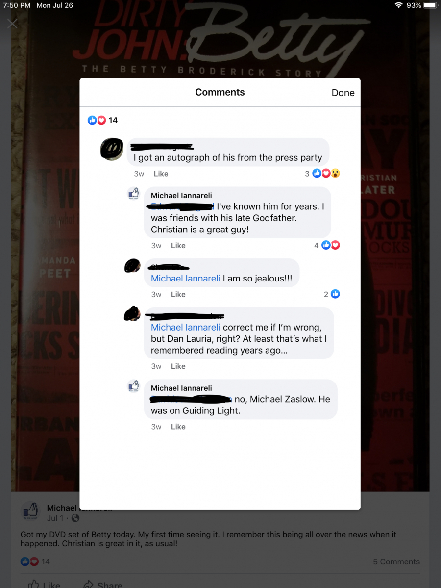Open the Michael Iannareli name on the Zaslow reply
441x588 pixels.
pos(181,388)
